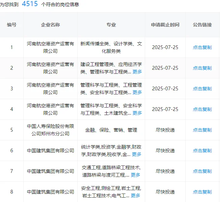
Task: Click 尽快投递 in row 5
Action: pos(165,130)
